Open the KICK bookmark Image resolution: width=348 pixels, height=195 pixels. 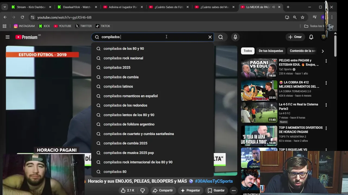(44, 26)
